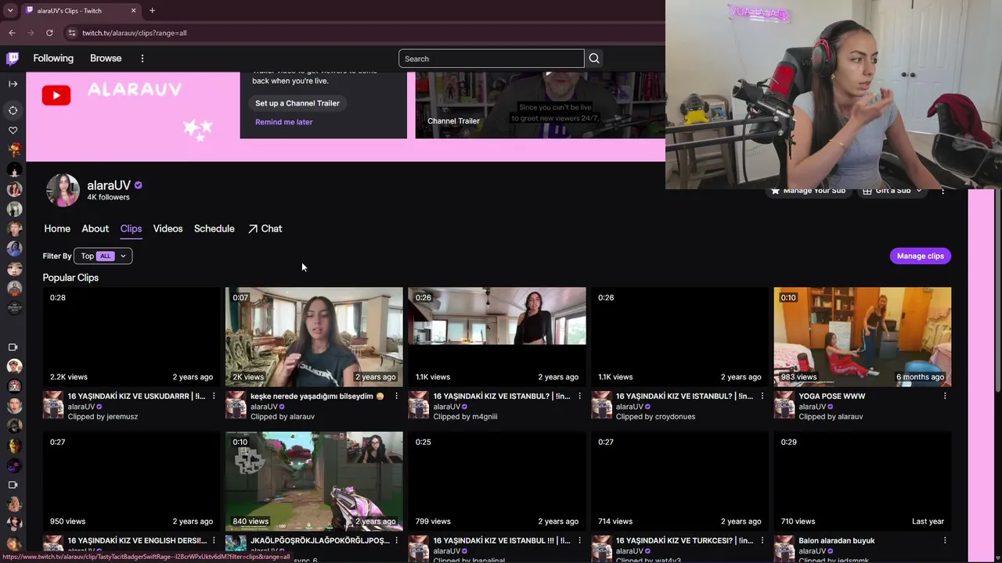
Task: Click the alaraUV channel name heading
Action: click(109, 185)
